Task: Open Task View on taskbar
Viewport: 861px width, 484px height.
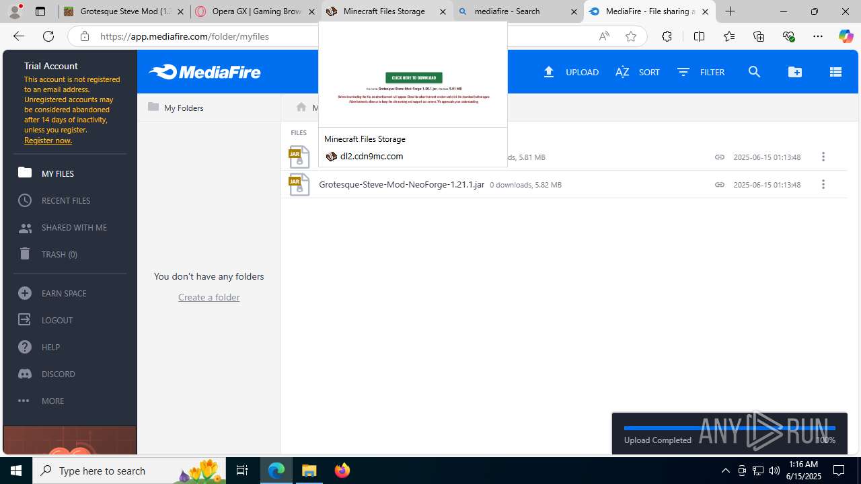Action: (x=242, y=471)
